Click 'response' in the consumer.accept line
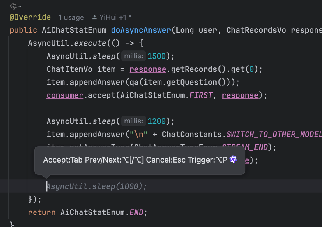 click(x=240, y=95)
